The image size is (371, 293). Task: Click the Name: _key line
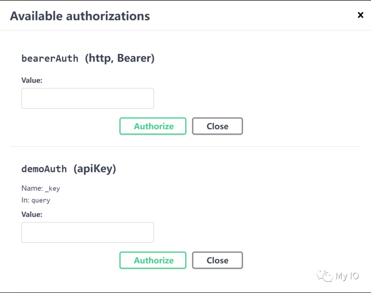click(41, 188)
